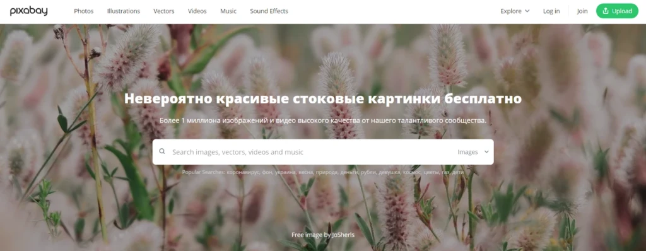Image resolution: width=646 pixels, height=251 pixels.
Task: Go to the Vectors section
Action: coord(163,11)
